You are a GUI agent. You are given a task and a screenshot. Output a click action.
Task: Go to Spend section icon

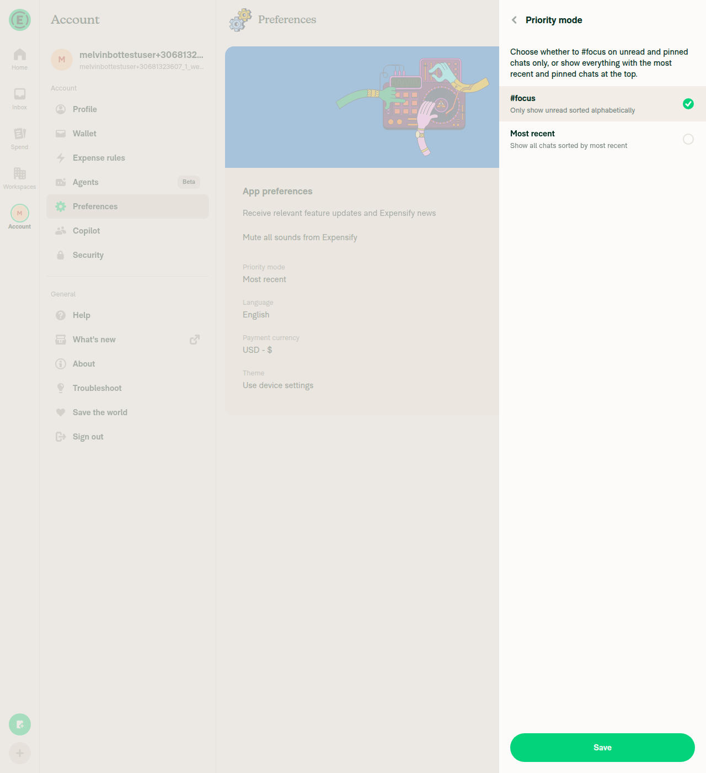coord(20,134)
